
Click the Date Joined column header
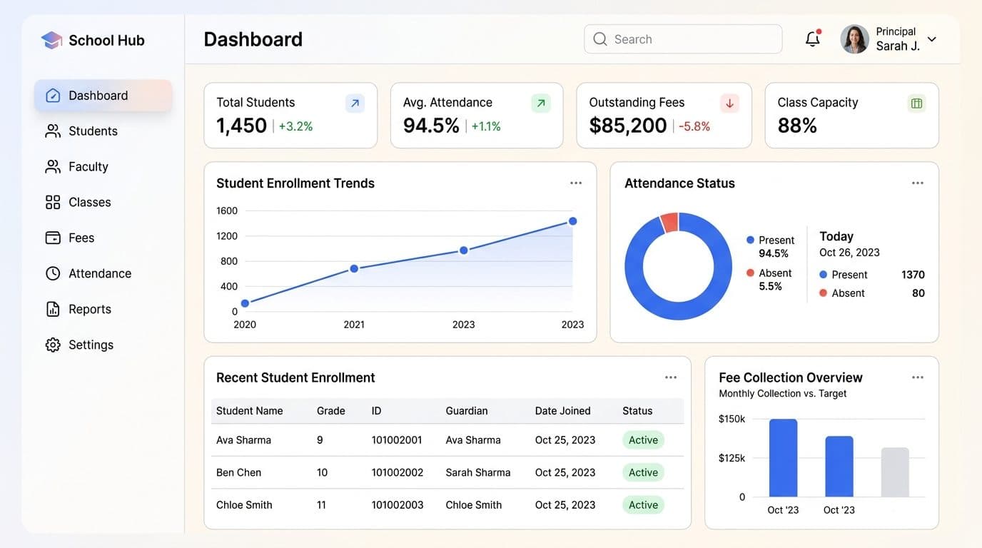point(563,411)
